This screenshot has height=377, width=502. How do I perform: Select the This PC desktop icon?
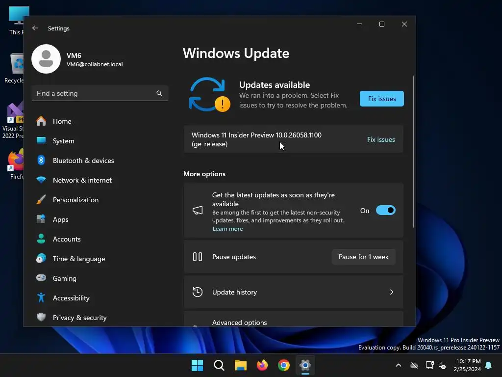15,21
